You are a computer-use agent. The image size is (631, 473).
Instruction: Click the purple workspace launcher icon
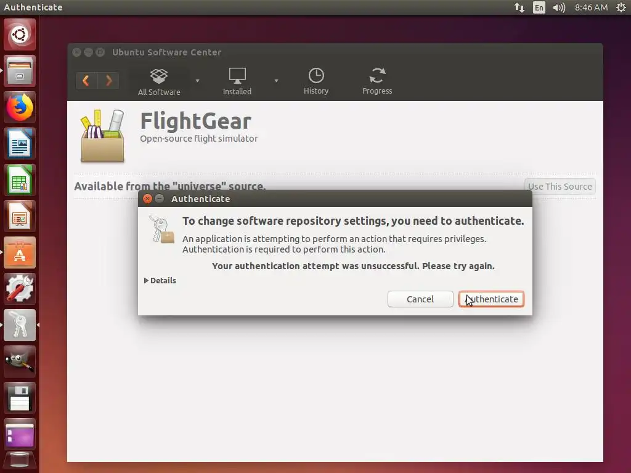coord(20,434)
